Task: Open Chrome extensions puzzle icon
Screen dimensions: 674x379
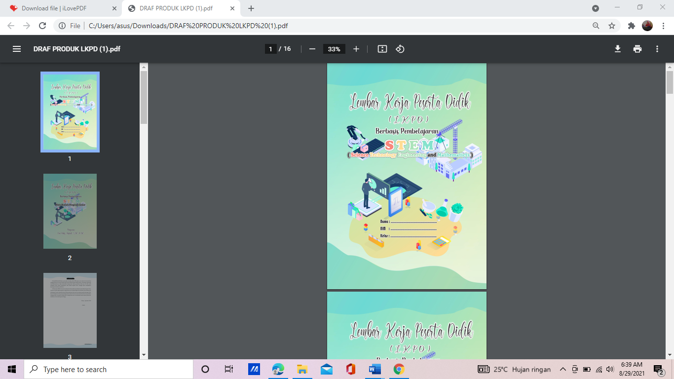Action: [x=631, y=26]
